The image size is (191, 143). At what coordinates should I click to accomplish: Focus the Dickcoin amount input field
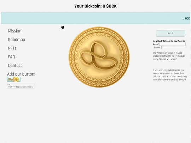coord(172,44)
